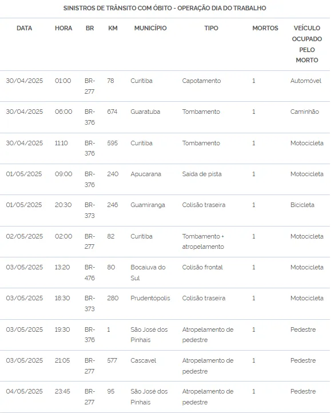Select the Capotamento cell

click(201, 81)
